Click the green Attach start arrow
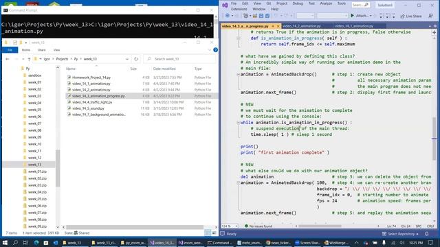440x247 pixels. point(353,16)
